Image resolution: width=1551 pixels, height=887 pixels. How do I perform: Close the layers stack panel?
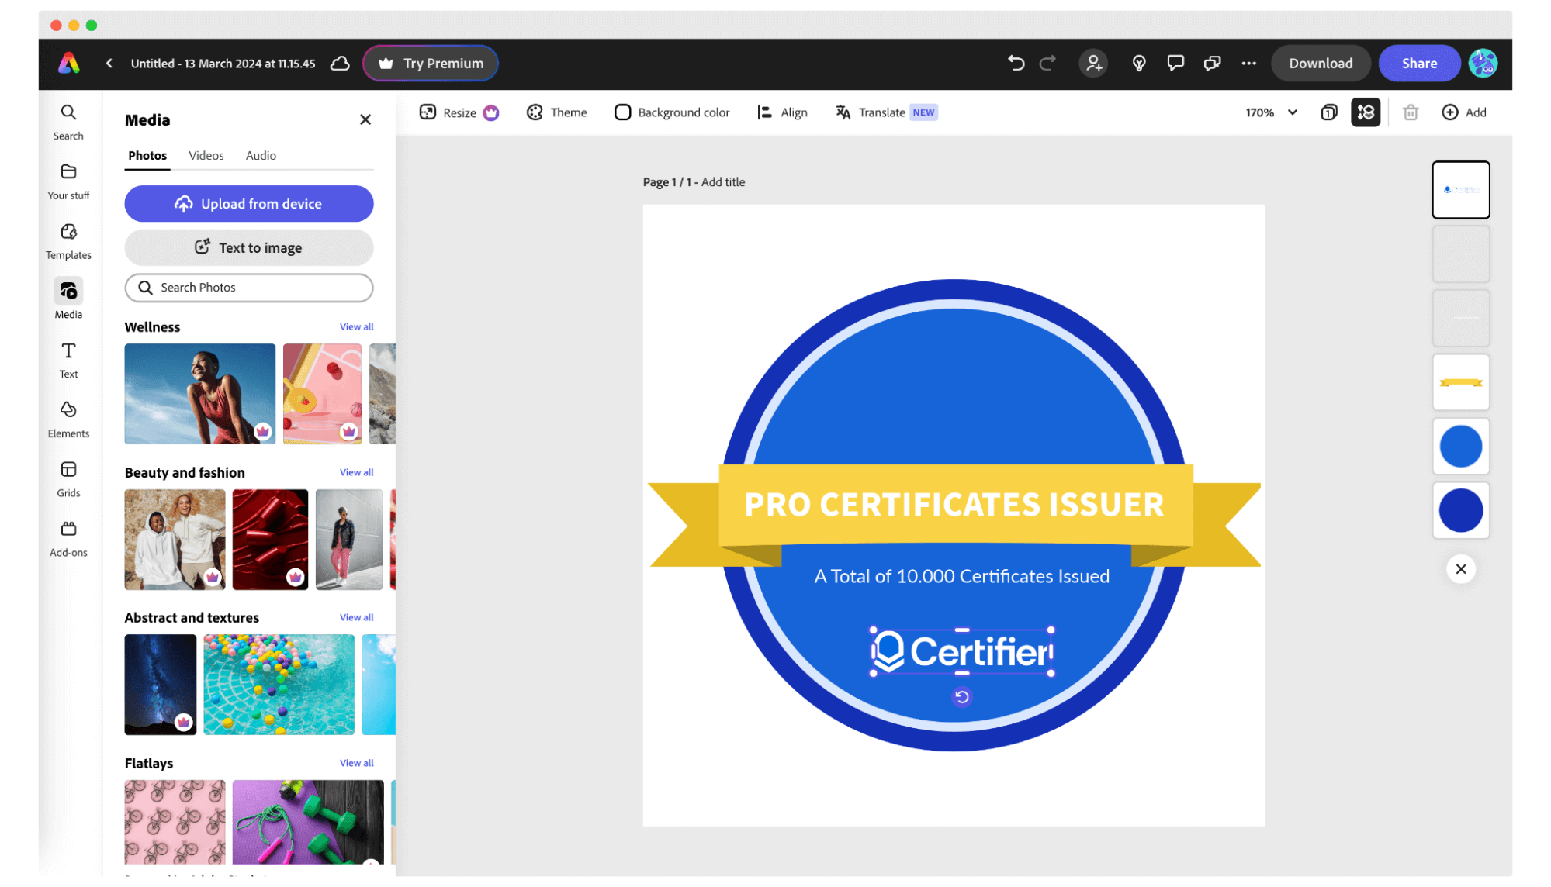pyautogui.click(x=1460, y=569)
